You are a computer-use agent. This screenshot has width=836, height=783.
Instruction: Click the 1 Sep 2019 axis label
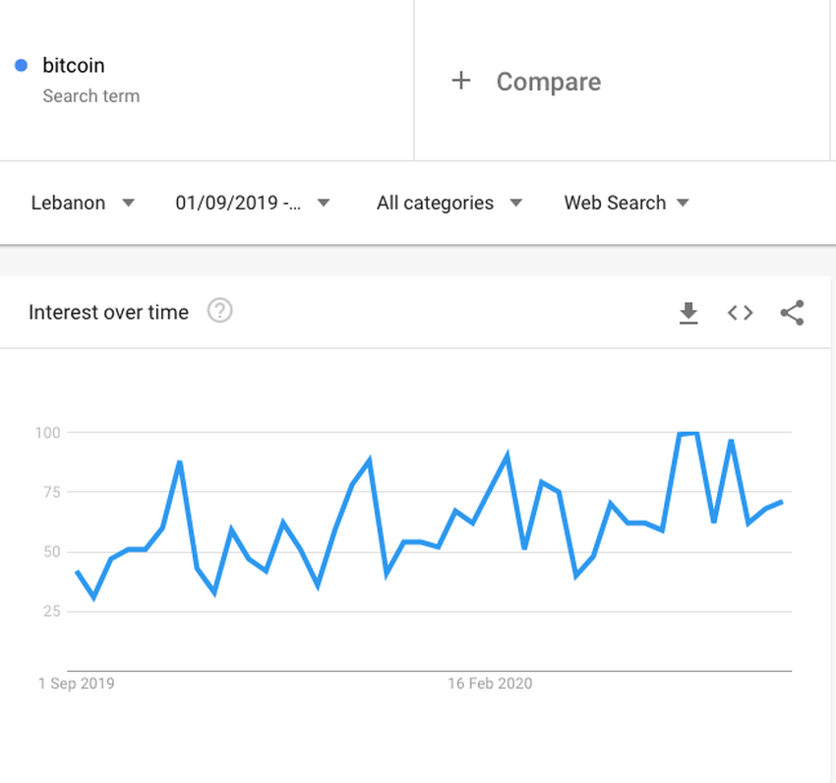[76, 683]
